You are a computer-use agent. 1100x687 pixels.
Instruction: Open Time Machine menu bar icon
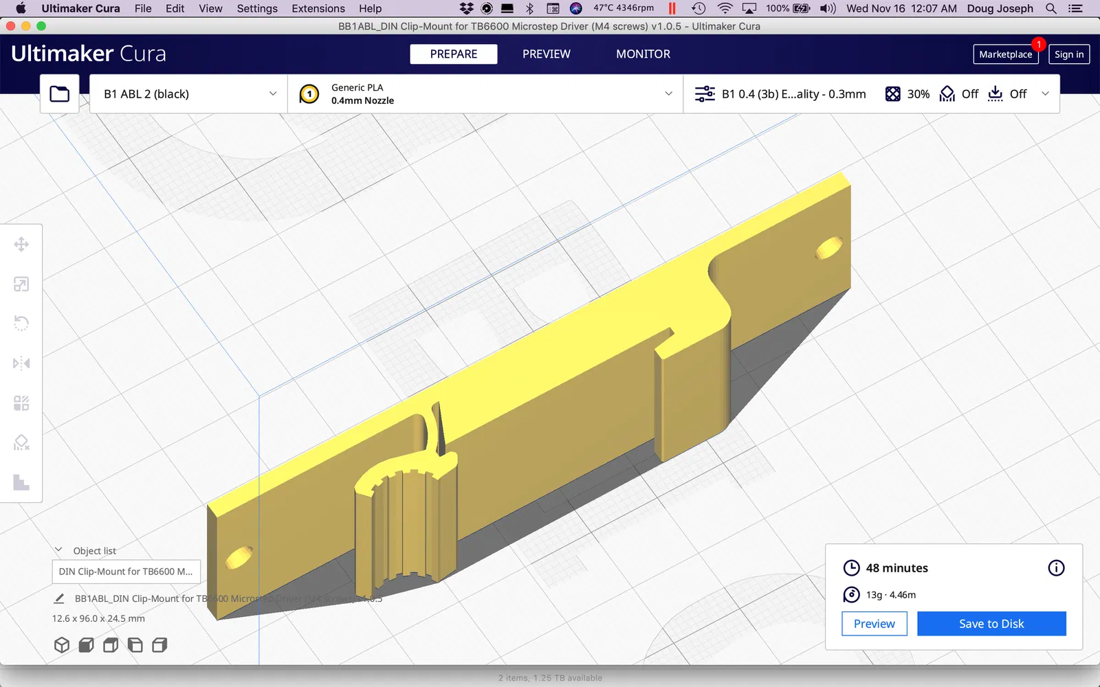tap(698, 8)
